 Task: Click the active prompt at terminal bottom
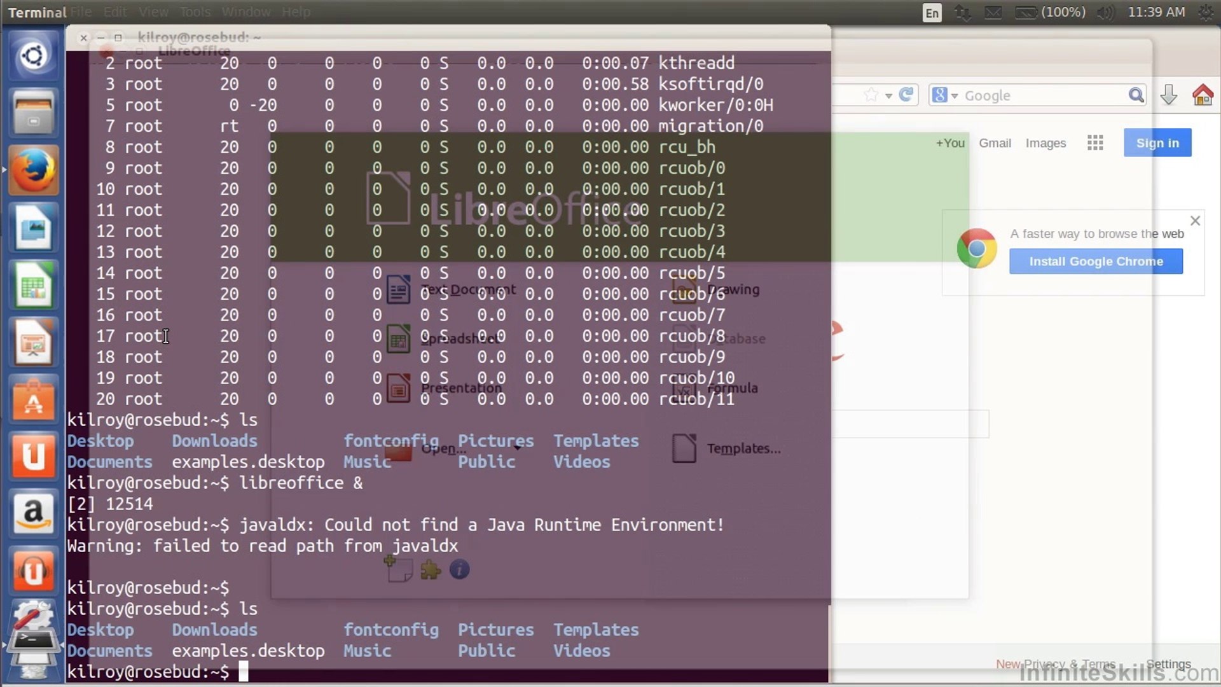tap(158, 672)
